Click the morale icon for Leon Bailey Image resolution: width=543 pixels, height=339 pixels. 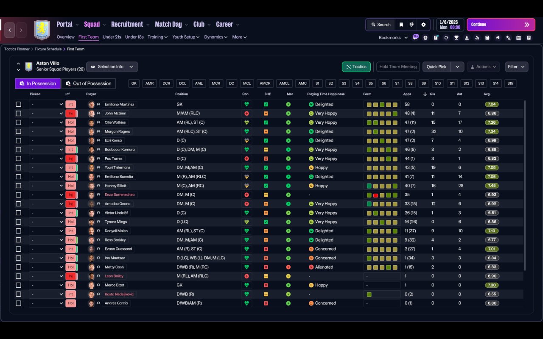pyautogui.click(x=288, y=276)
